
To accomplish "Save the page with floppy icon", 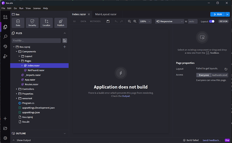I will [x=108, y=21].
